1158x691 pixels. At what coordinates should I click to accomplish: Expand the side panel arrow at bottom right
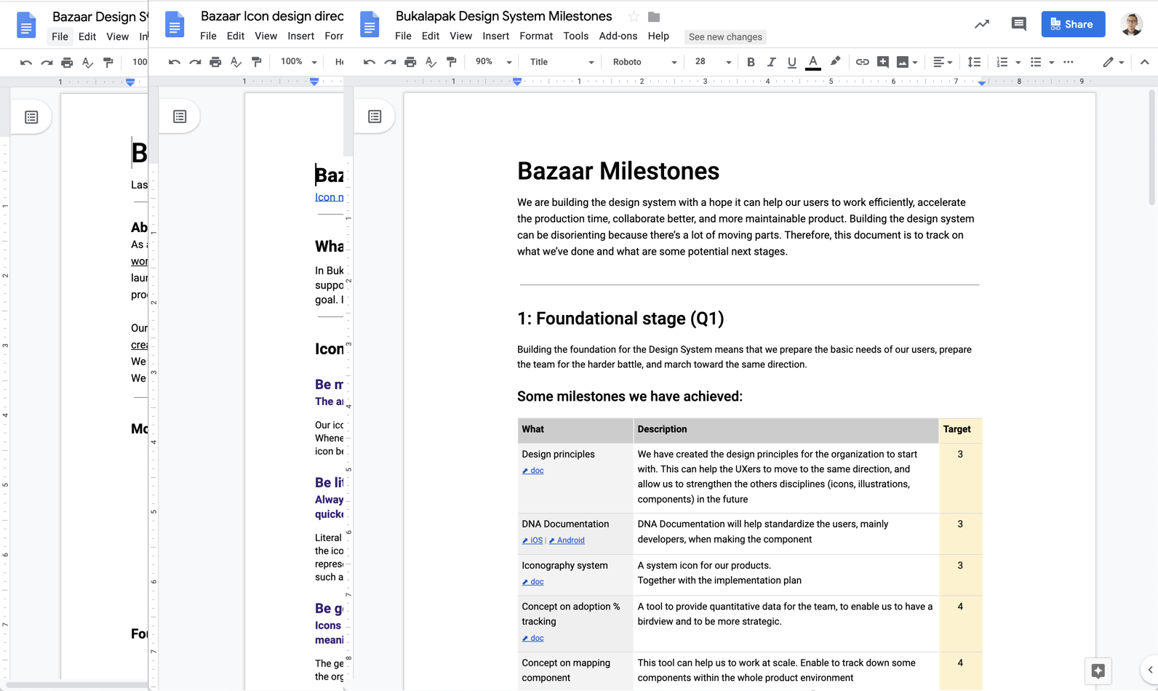tap(1149, 670)
